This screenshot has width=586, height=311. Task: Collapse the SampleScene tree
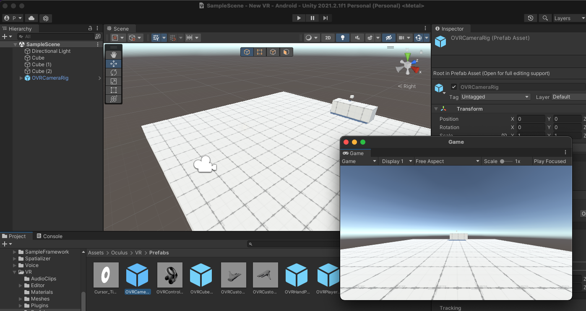coord(16,44)
